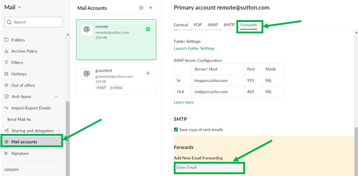The image size is (358, 176).
Task: Switch to the IMAP tab
Action: [x=213, y=25]
